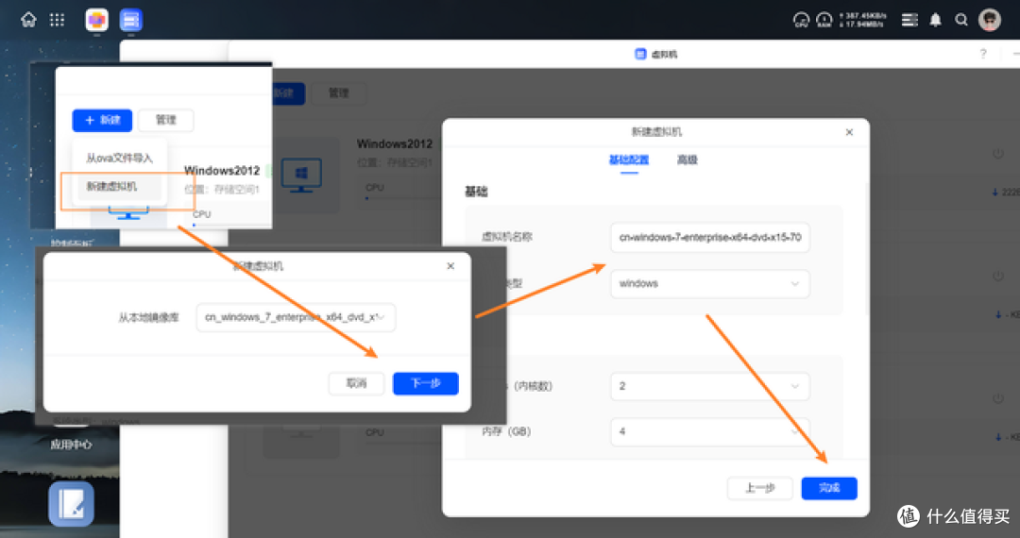The height and width of the screenshot is (538, 1020).
Task: Switch to virtual machine app in top bar
Action: 130,20
